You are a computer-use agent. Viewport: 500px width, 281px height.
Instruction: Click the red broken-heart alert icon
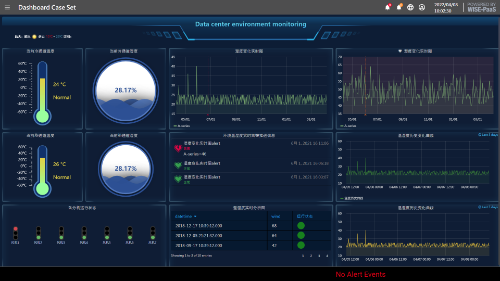point(178,148)
